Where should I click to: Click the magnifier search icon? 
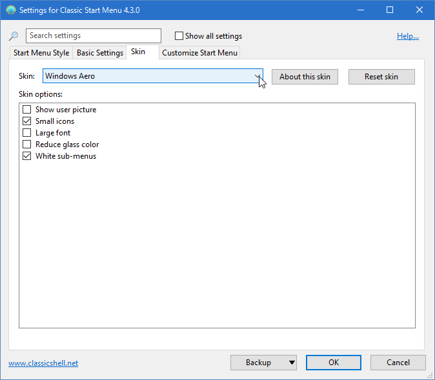point(14,37)
